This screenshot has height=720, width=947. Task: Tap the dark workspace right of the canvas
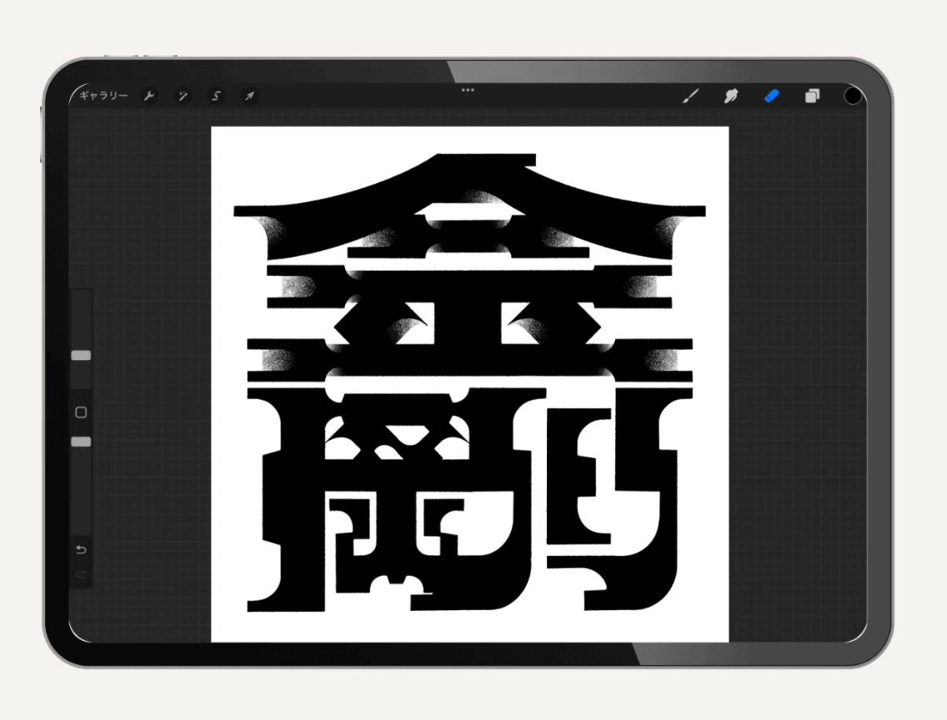[x=792, y=375]
